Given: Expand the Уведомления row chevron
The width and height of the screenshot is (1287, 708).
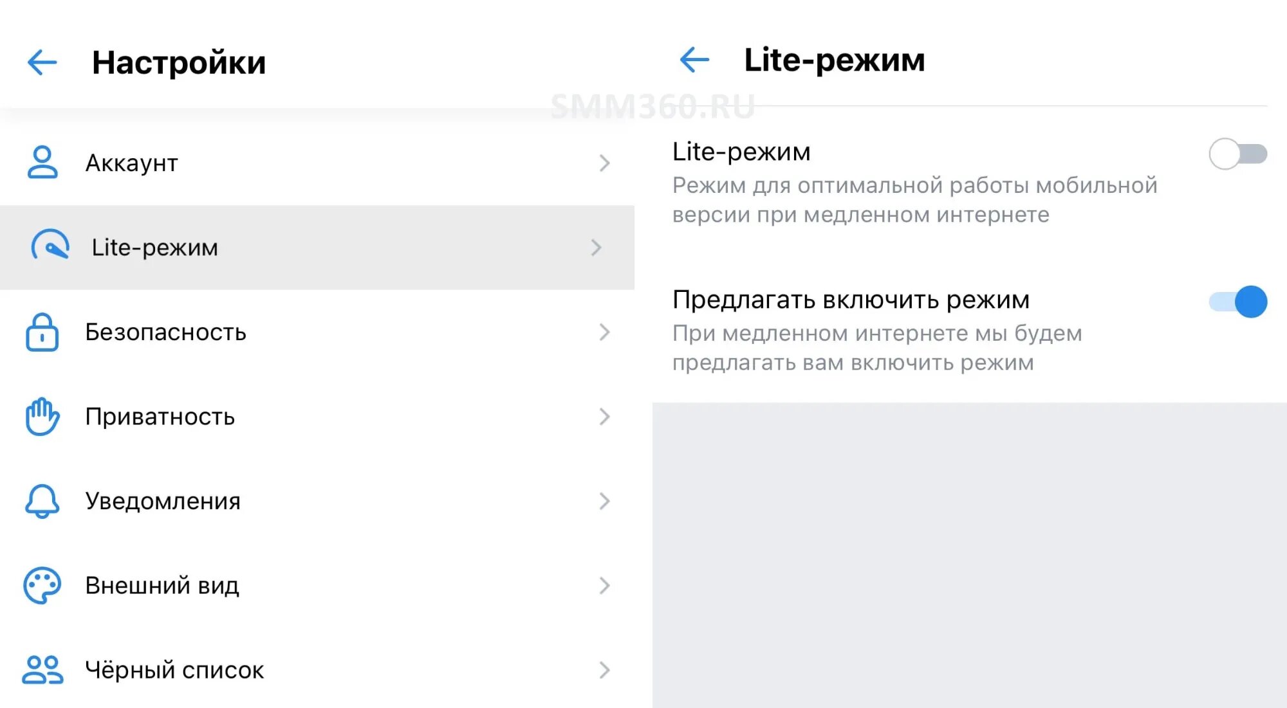Looking at the screenshot, I should (604, 501).
